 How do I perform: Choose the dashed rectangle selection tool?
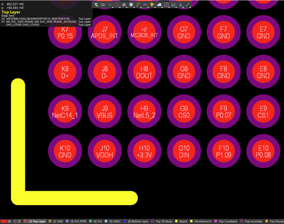click(x=117, y=5)
